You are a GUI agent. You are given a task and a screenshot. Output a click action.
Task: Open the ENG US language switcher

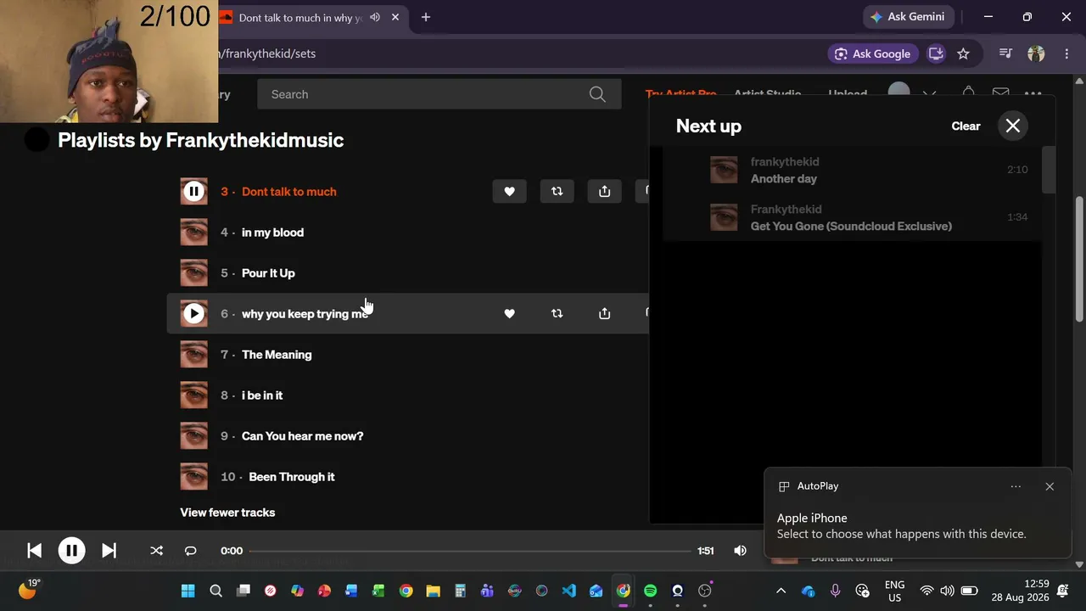pyautogui.click(x=894, y=591)
